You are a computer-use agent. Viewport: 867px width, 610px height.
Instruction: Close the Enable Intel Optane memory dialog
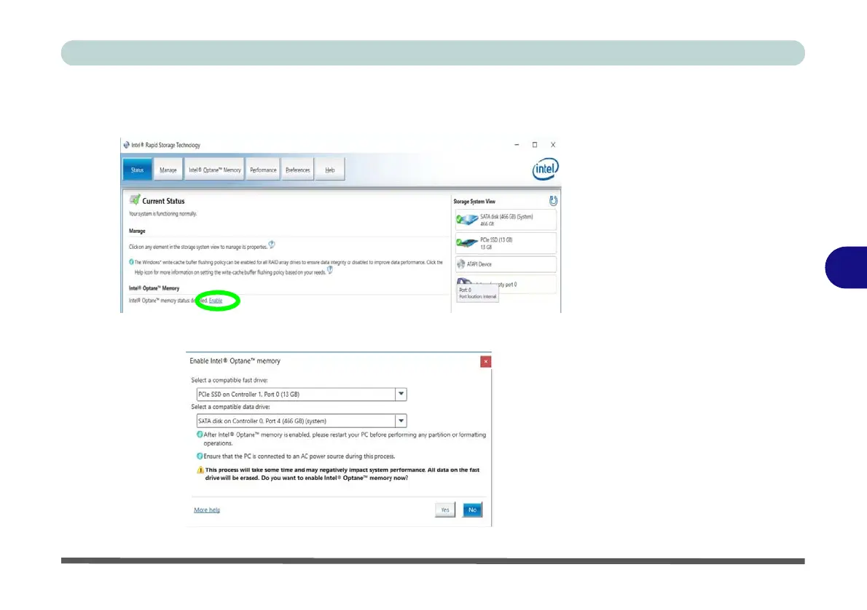(485, 361)
